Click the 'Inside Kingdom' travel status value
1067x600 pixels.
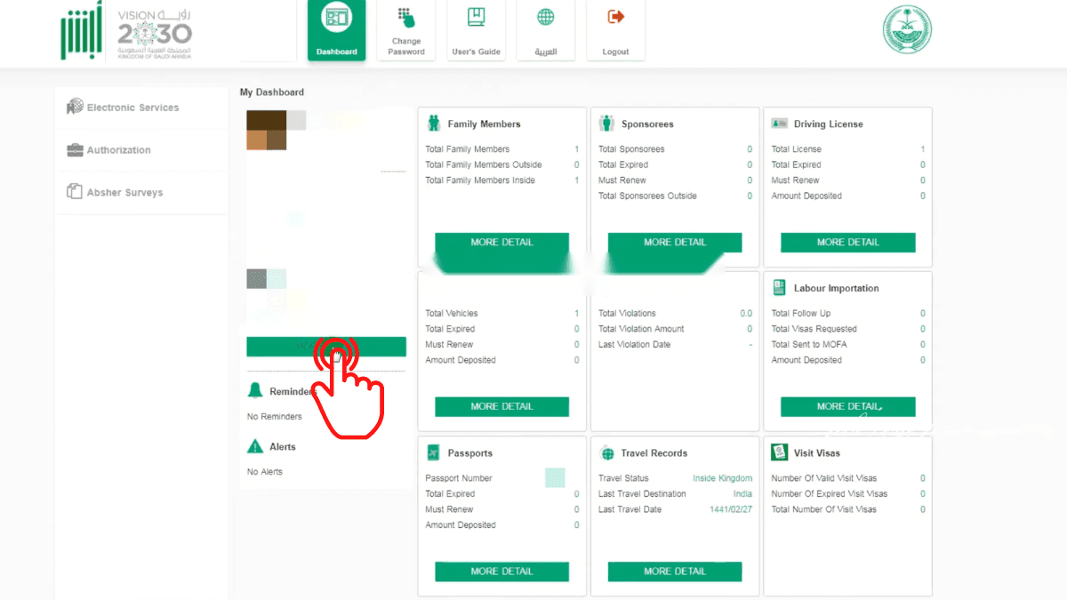[x=722, y=478]
